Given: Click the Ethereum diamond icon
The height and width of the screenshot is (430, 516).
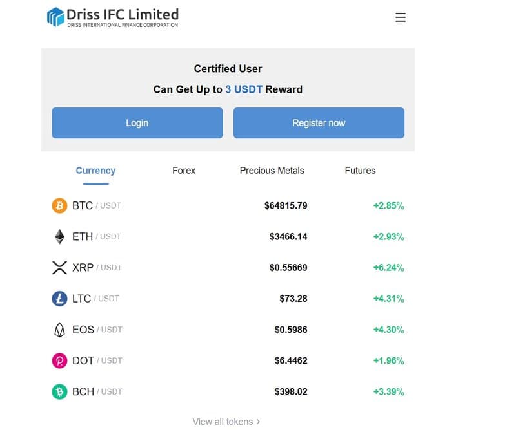Looking at the screenshot, I should click(x=59, y=237).
